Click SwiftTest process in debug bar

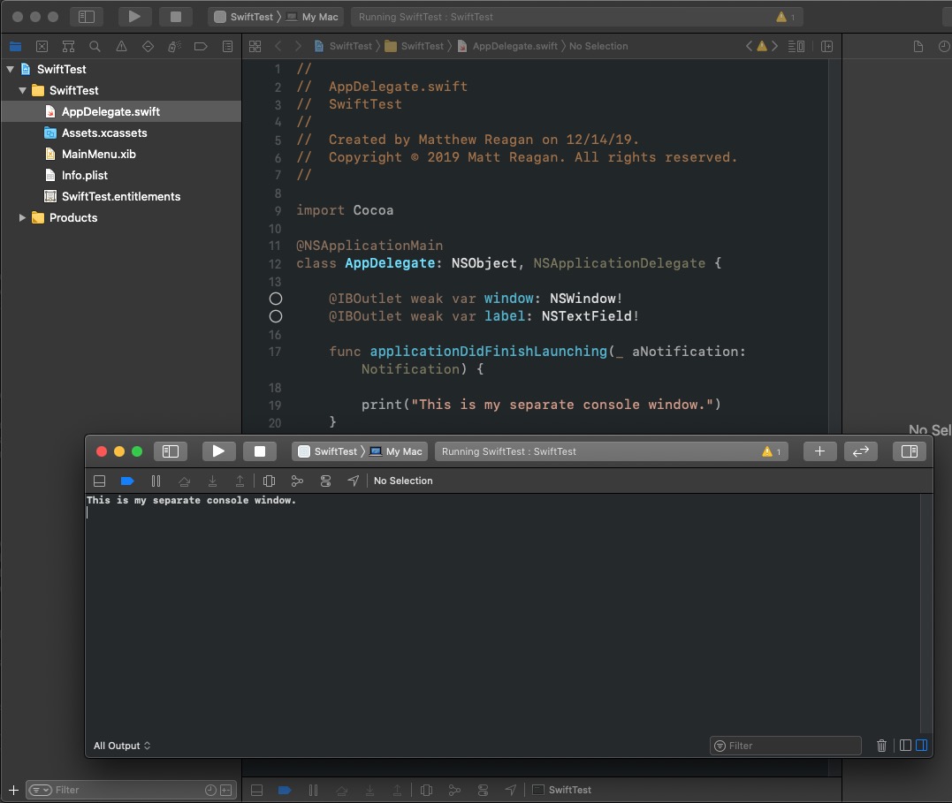pyautogui.click(x=561, y=790)
